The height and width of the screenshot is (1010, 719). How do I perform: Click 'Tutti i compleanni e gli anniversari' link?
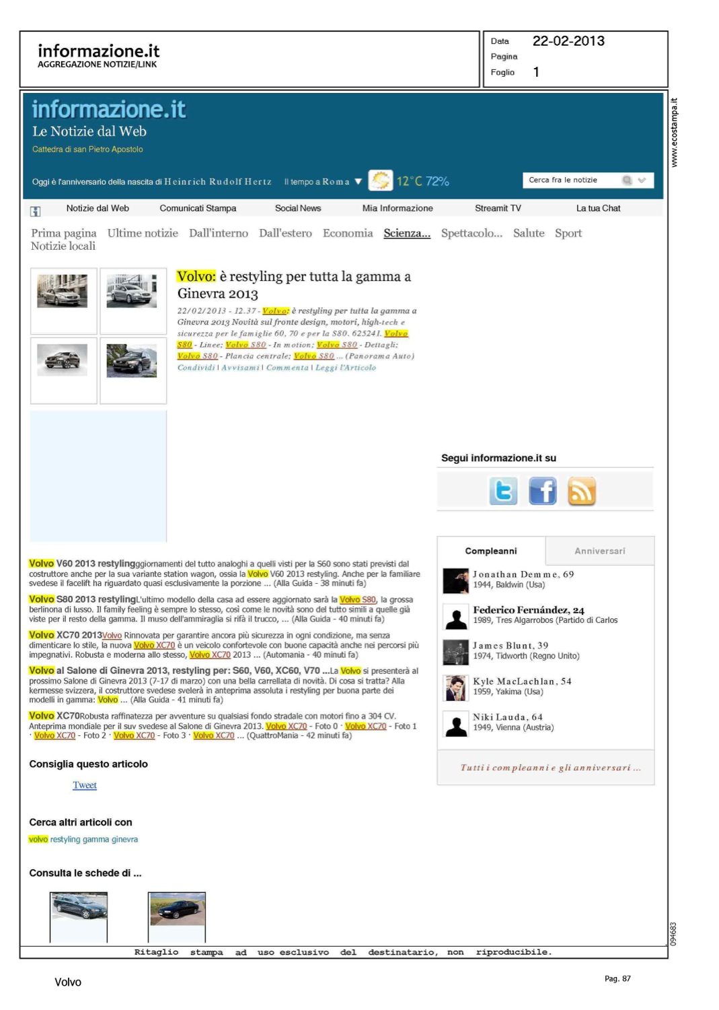[550, 768]
